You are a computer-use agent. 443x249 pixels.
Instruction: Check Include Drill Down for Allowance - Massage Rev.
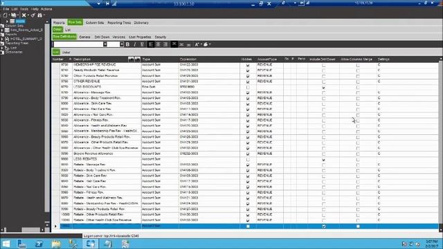(323, 93)
